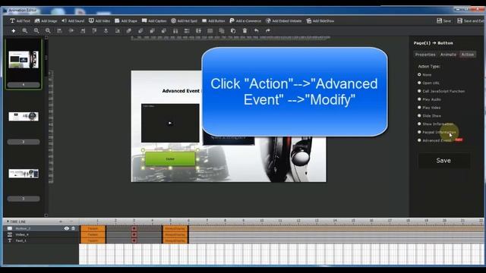This screenshot has height=273, width=486.
Task: Click the first orange block in Video_4 row
Action: point(93,234)
